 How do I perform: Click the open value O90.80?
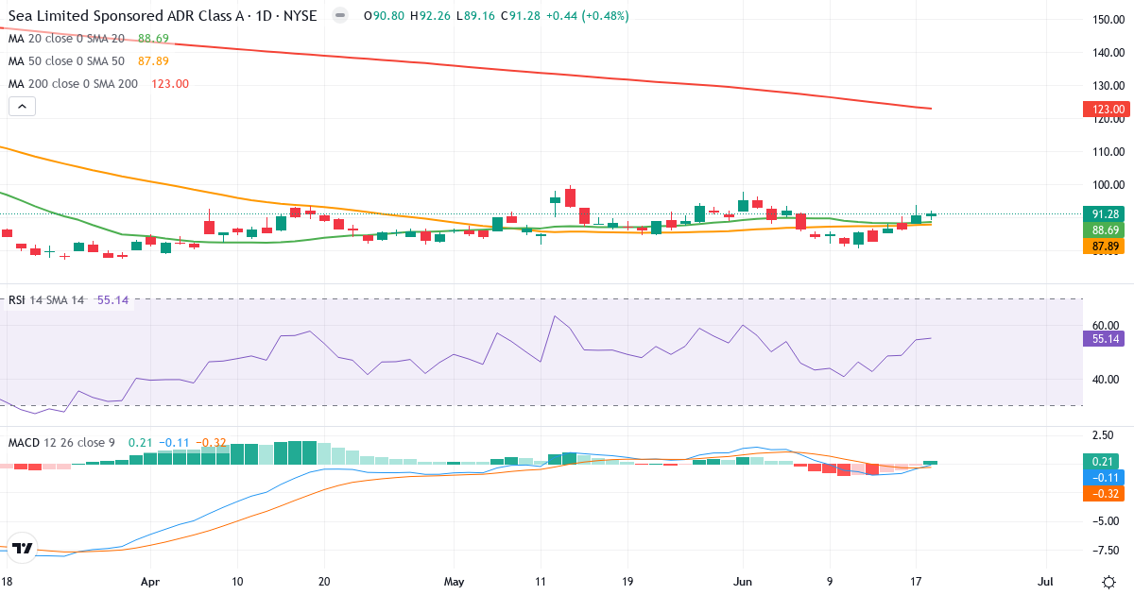[x=385, y=16]
